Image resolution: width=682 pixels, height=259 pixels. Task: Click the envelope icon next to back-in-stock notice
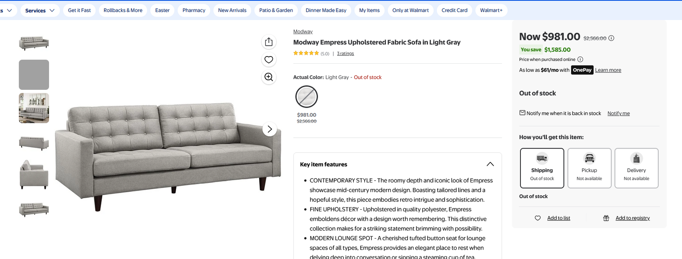coord(522,113)
